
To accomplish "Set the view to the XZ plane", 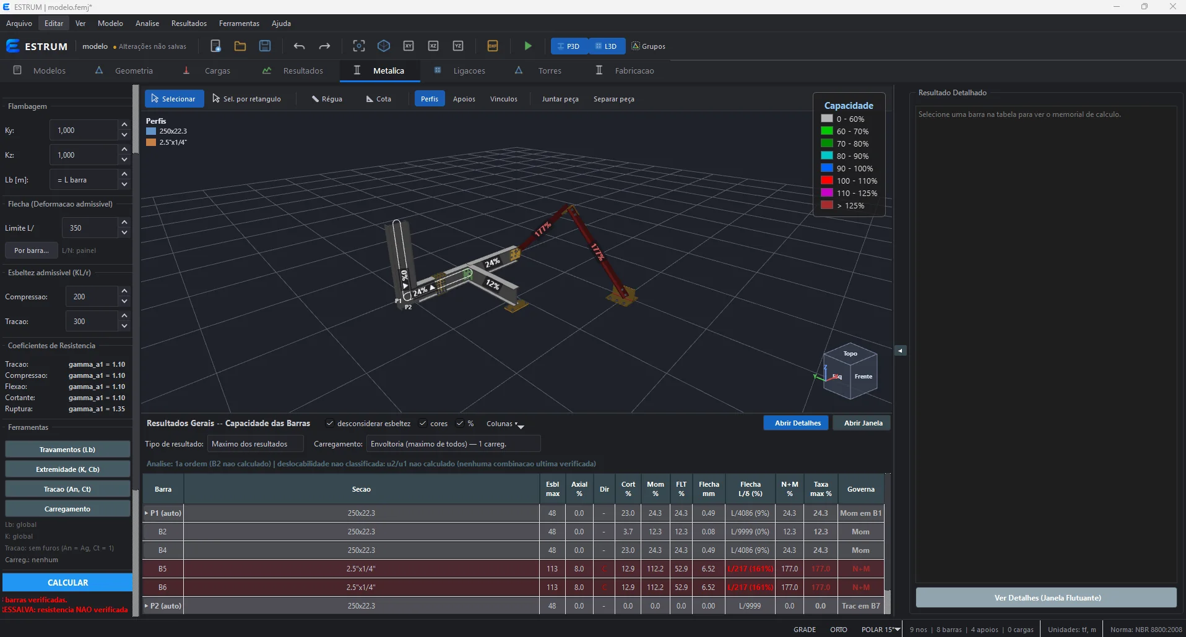I will click(x=433, y=46).
